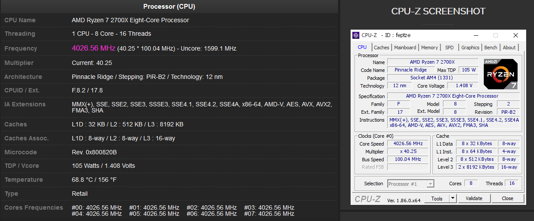Click the CPU-Z SCREENSHOT heading
The image size is (534, 221).
439,11
